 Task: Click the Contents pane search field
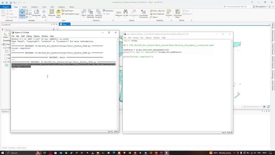pyautogui.click(x=30, y=30)
